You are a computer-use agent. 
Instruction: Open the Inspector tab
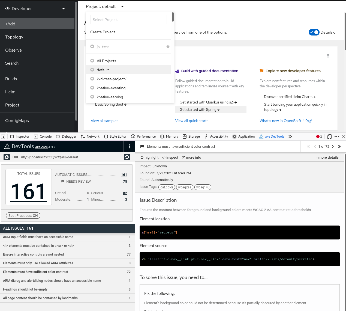pyautogui.click(x=20, y=137)
